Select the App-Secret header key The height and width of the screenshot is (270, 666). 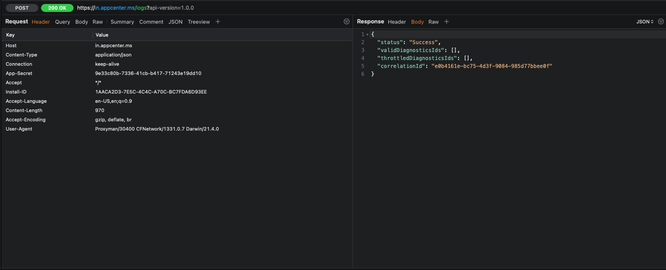point(19,73)
